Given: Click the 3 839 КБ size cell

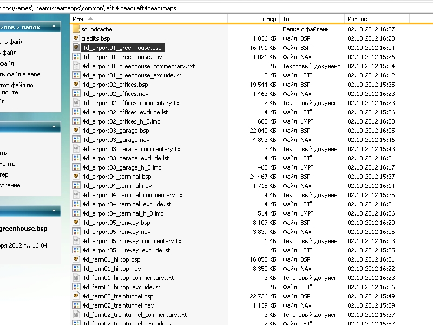Looking at the screenshot, I should point(265,232).
